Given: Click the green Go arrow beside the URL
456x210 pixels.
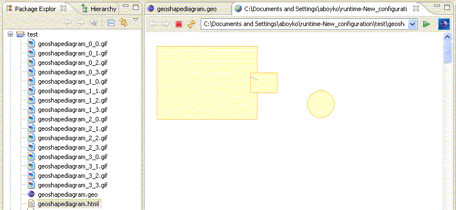Looking at the screenshot, I should point(427,24).
